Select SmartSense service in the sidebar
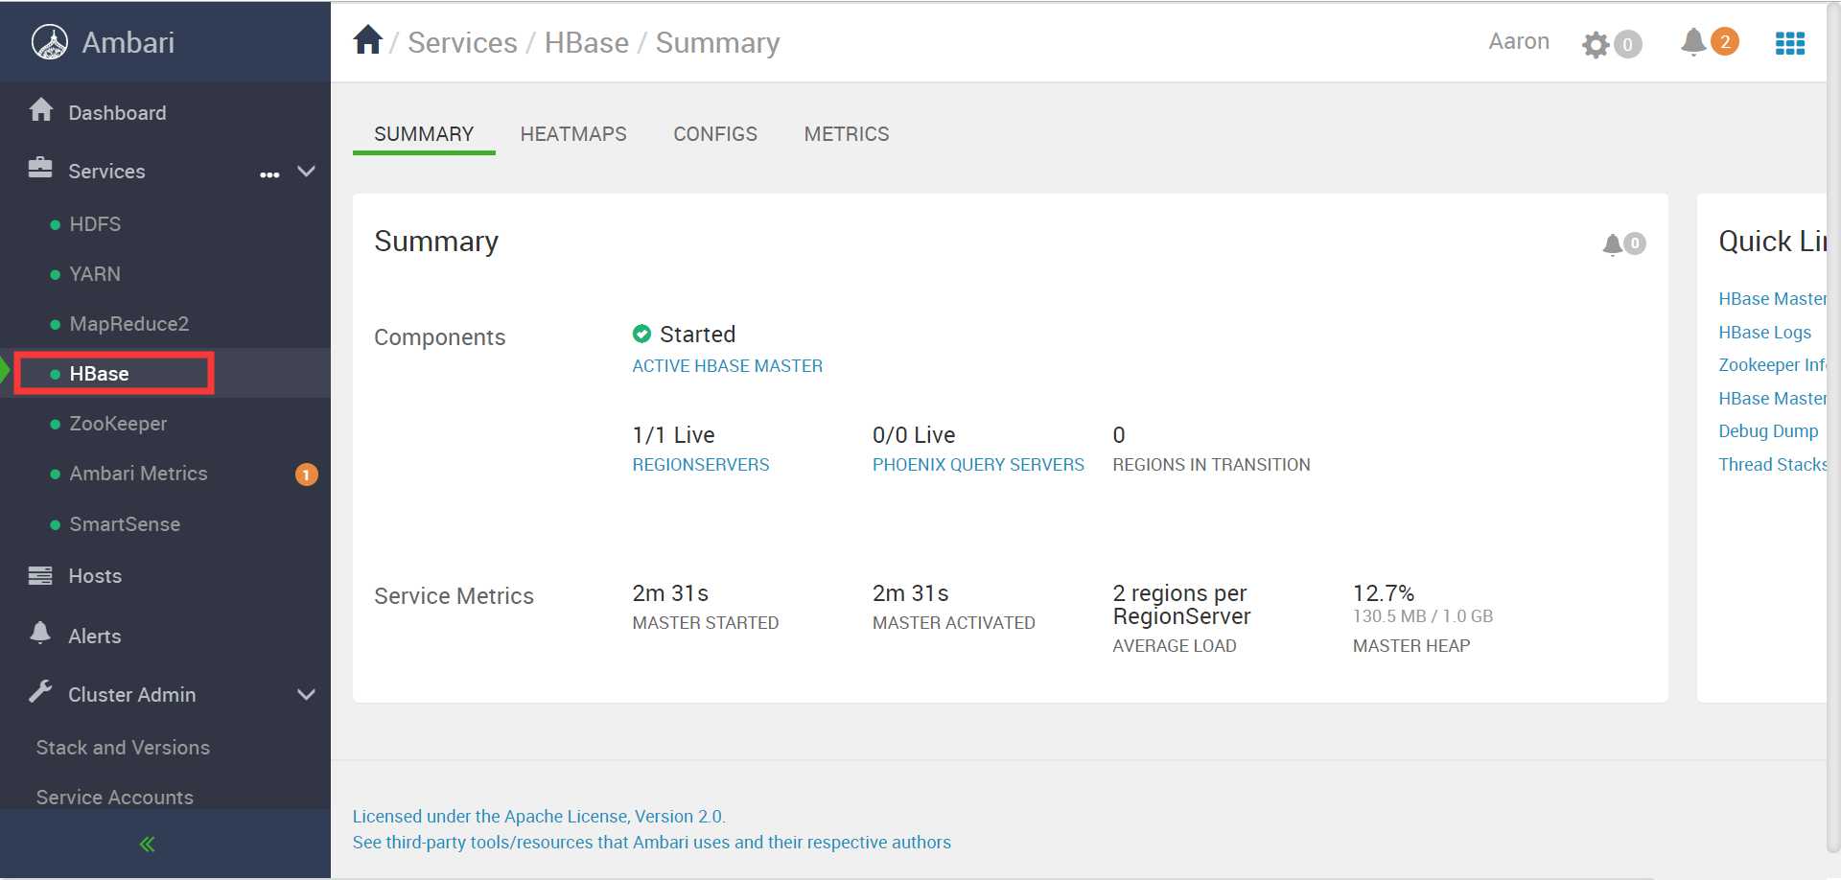The image size is (1841, 880). (125, 524)
